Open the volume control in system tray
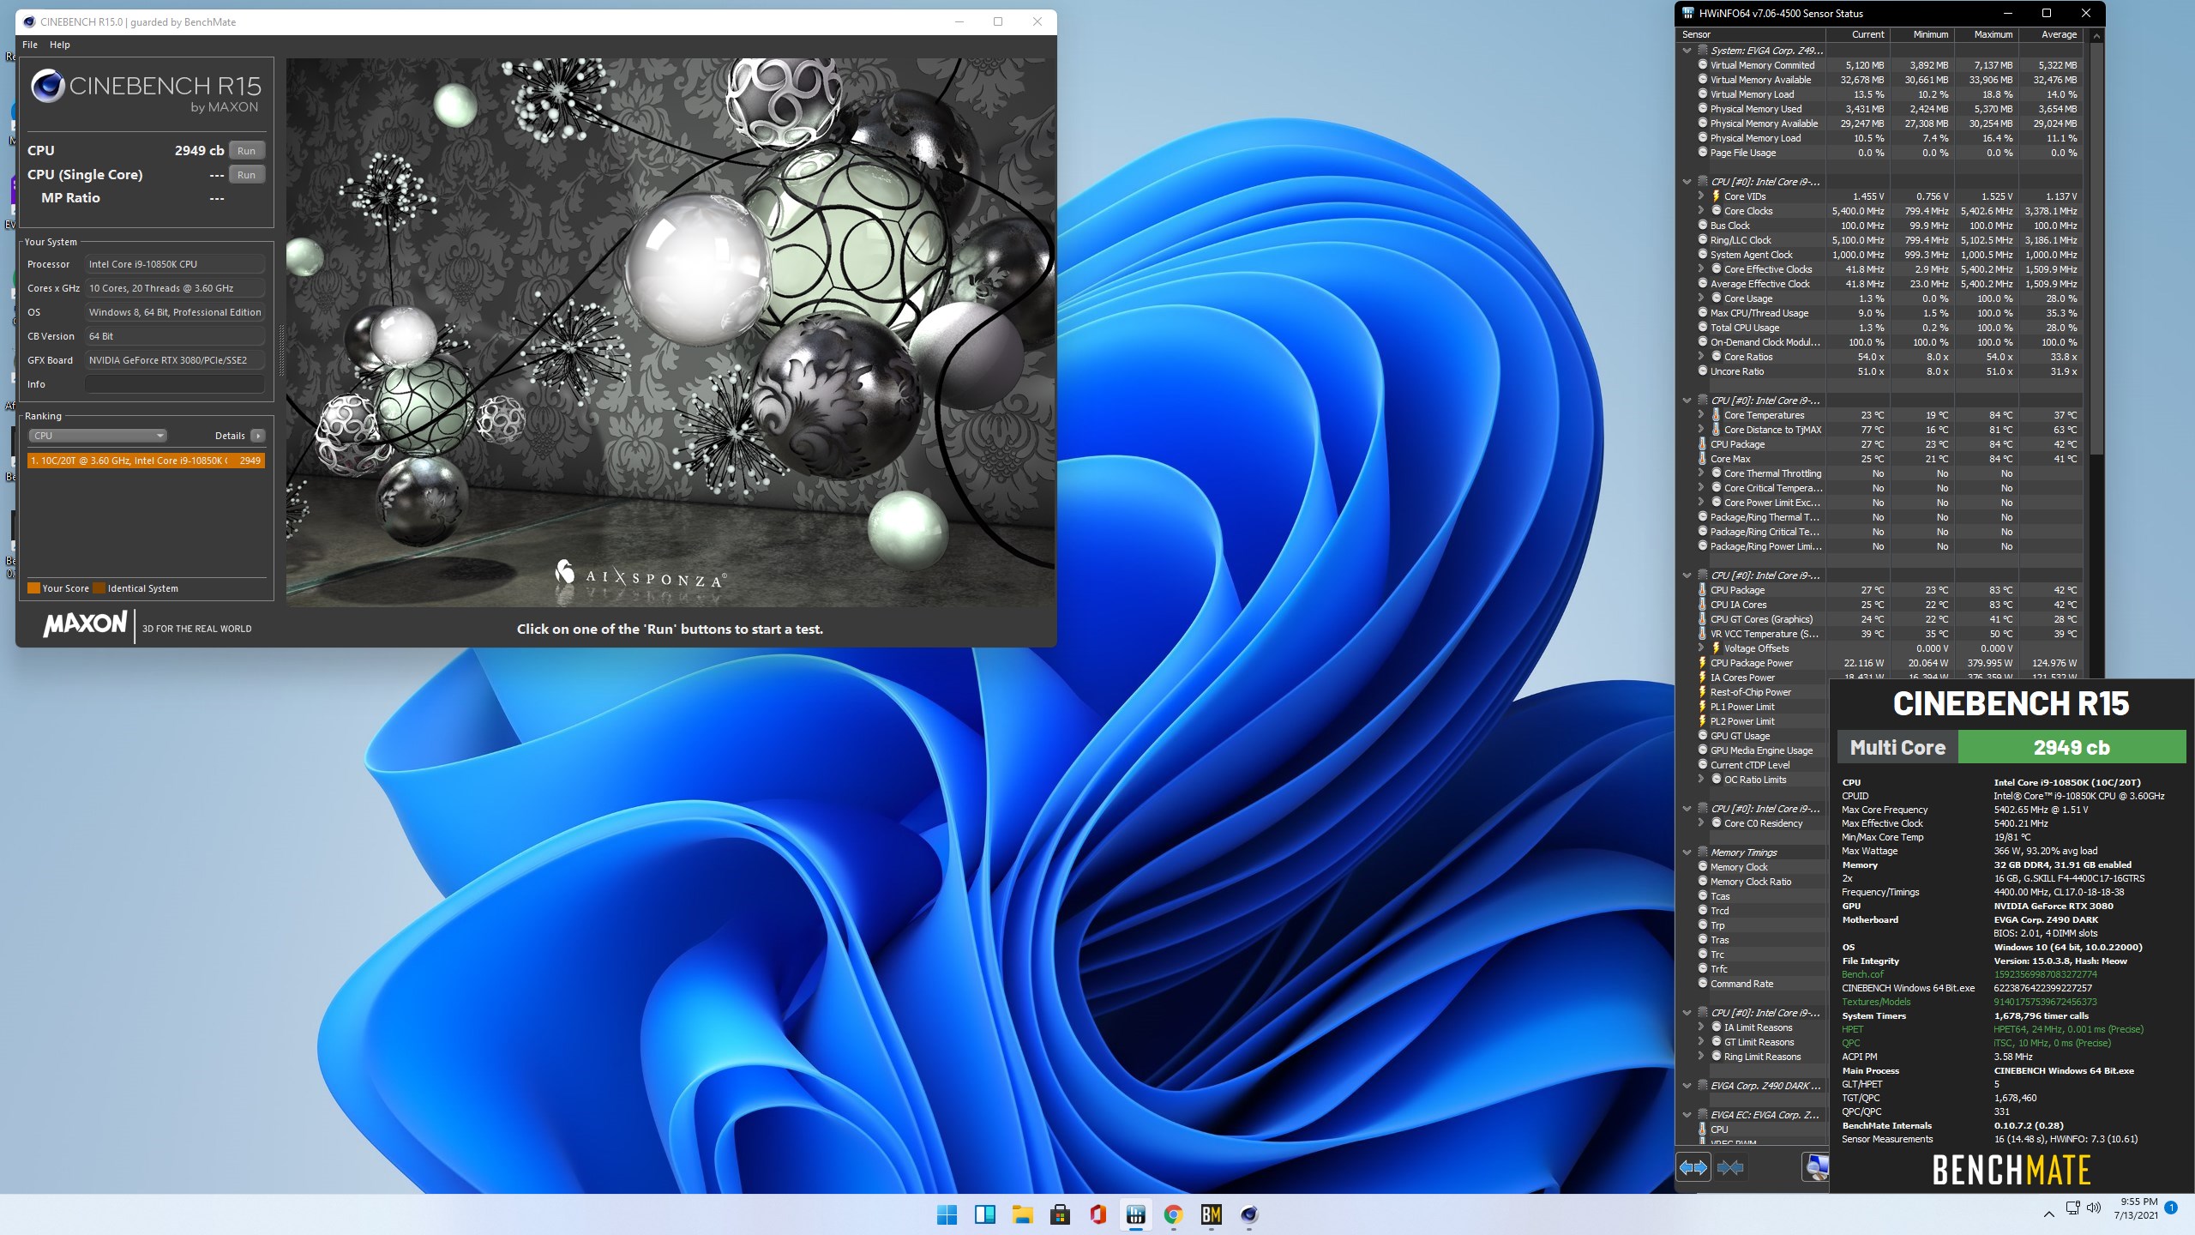2195x1235 pixels. 2094,1208
